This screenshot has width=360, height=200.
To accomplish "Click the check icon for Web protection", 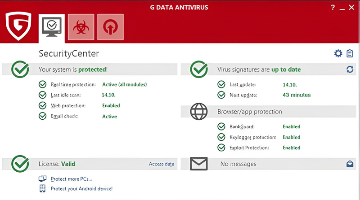I will pos(42,105).
